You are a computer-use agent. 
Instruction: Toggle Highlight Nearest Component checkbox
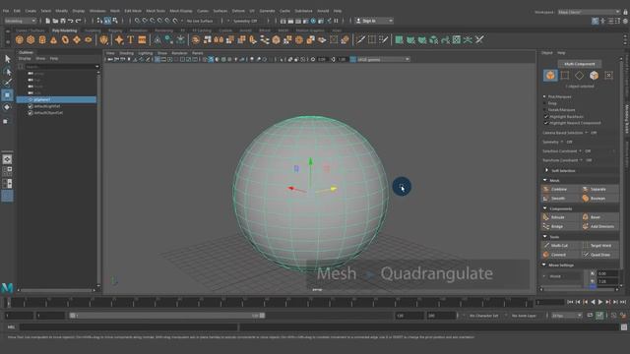(x=546, y=123)
